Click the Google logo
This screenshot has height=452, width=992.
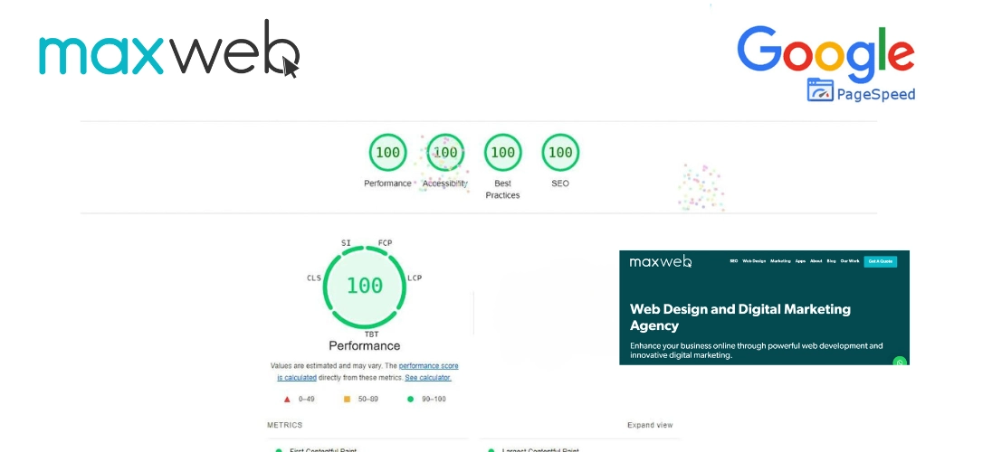825,54
